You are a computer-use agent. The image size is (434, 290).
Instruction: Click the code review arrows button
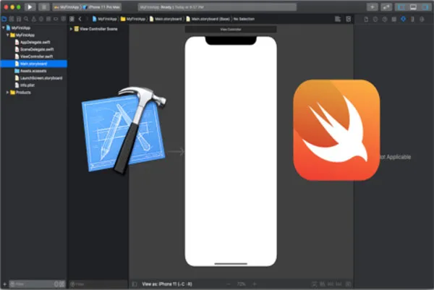tap(386, 7)
